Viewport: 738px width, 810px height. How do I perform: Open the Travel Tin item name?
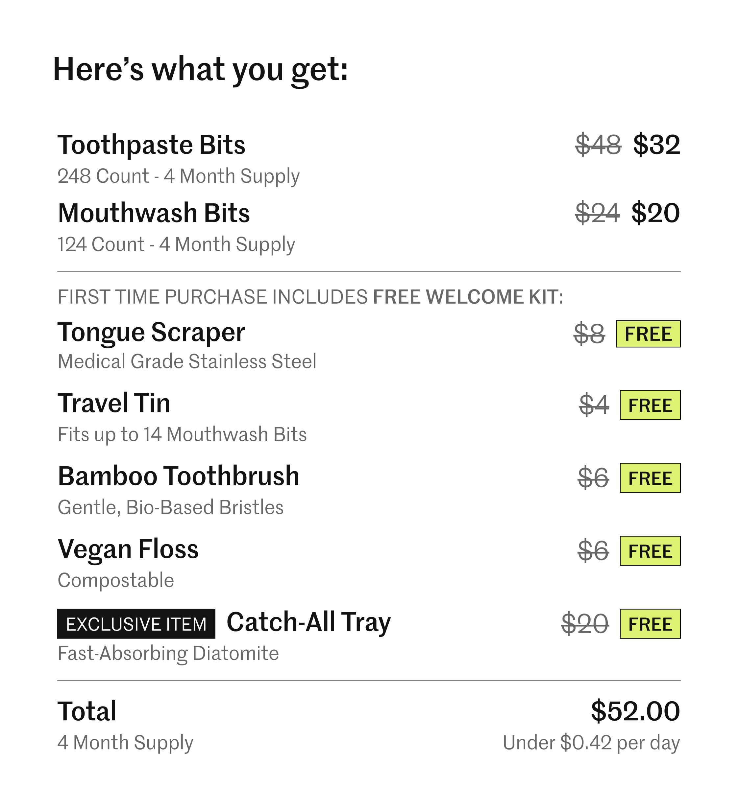point(114,403)
